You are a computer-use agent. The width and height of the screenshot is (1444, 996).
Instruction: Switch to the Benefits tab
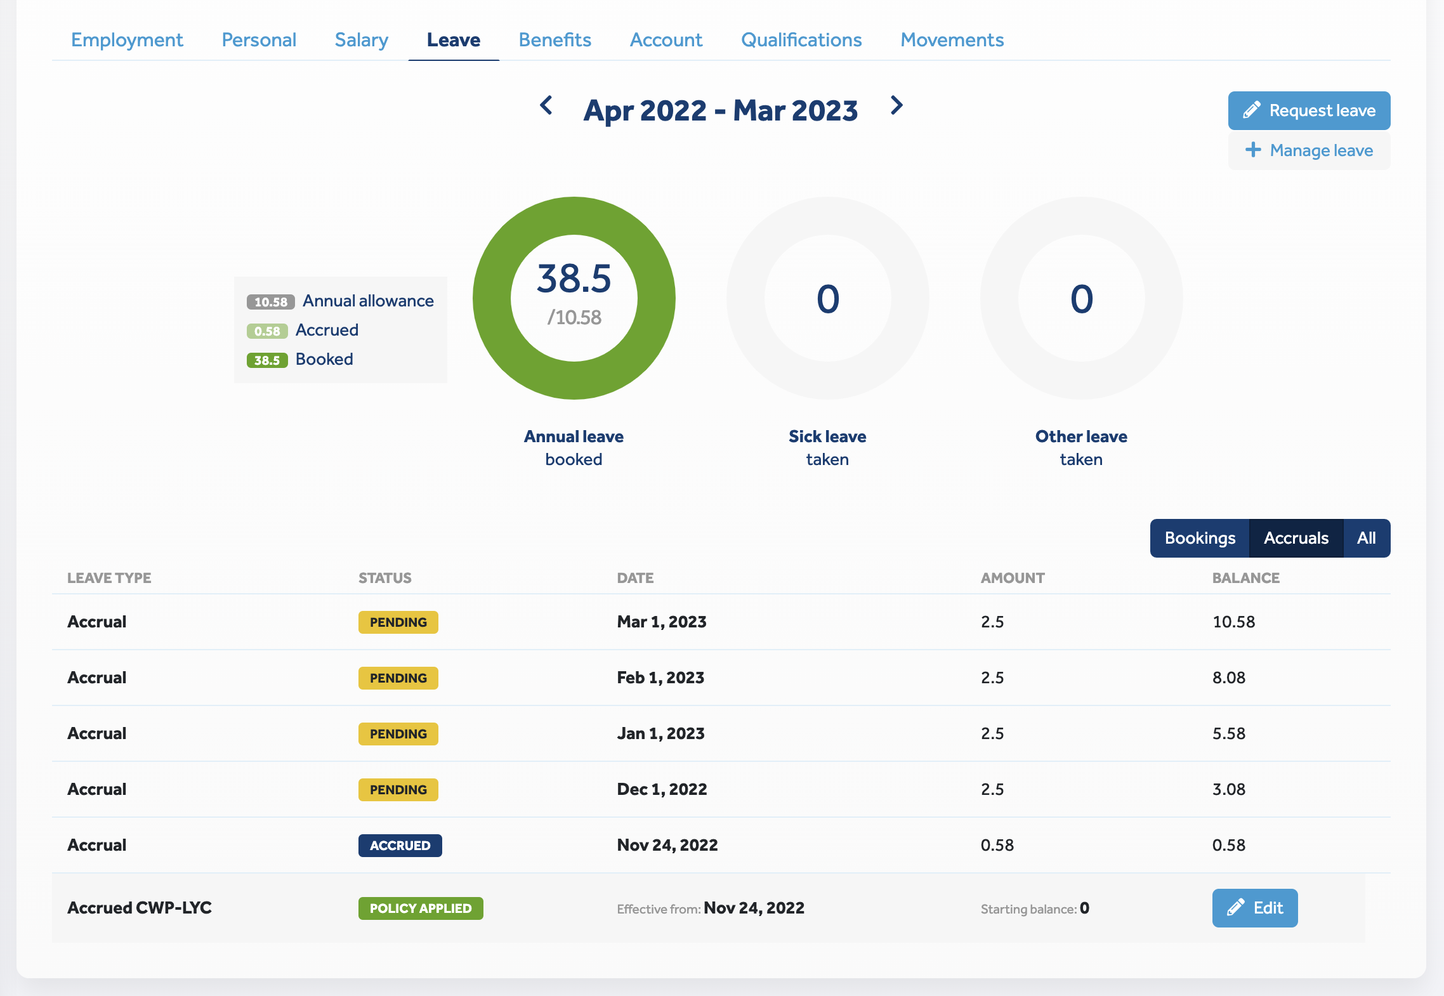555,40
